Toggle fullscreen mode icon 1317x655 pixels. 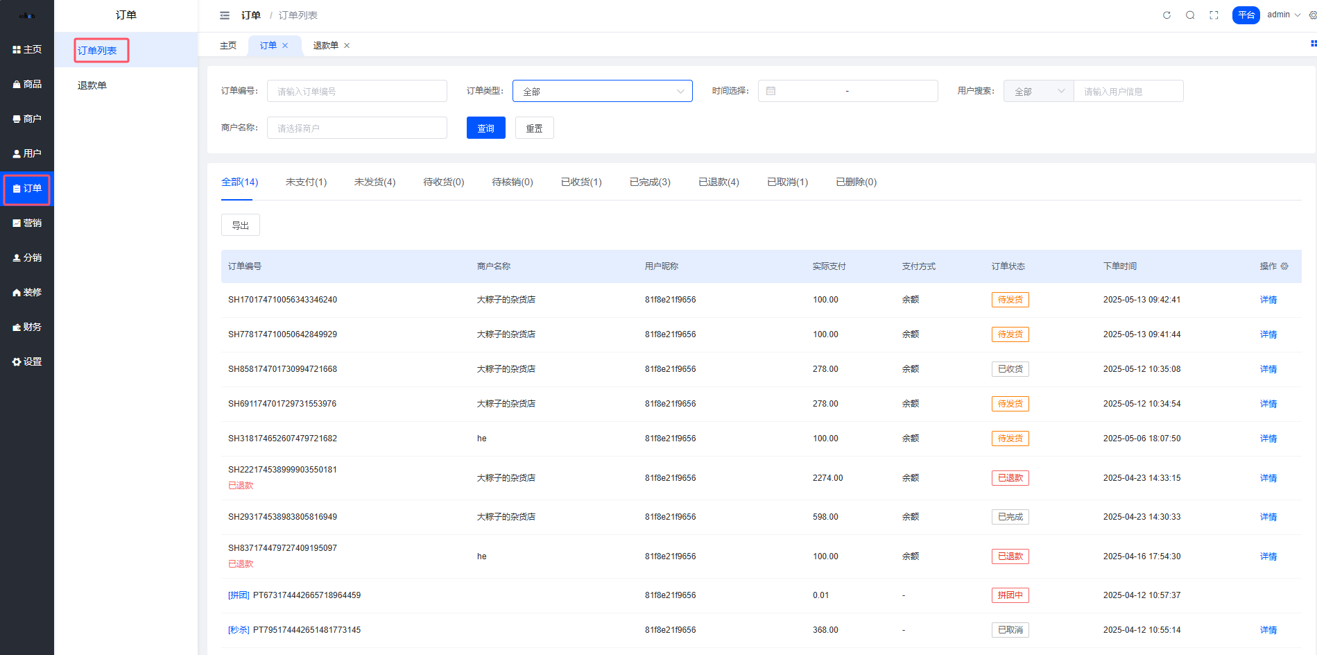(x=1214, y=15)
